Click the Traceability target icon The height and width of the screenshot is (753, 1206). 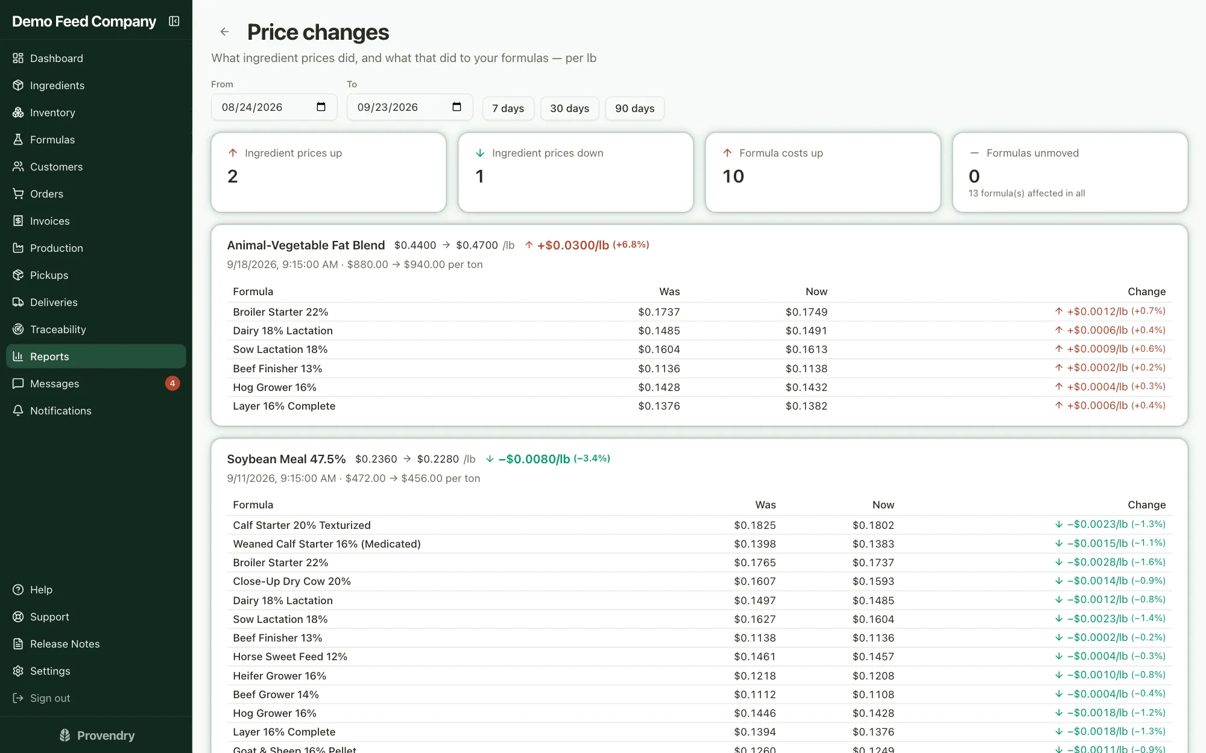[x=18, y=329]
